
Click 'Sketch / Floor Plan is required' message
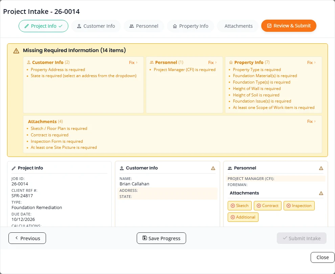[x=59, y=129]
